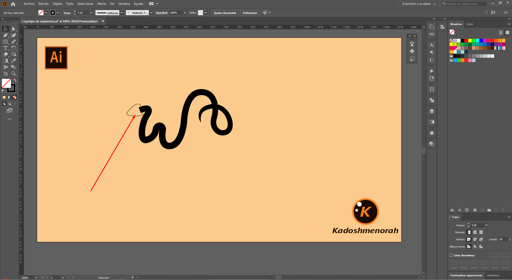Pick the cyan swatch in Muestras
This screenshot has width=512, height=280.
(477, 41)
